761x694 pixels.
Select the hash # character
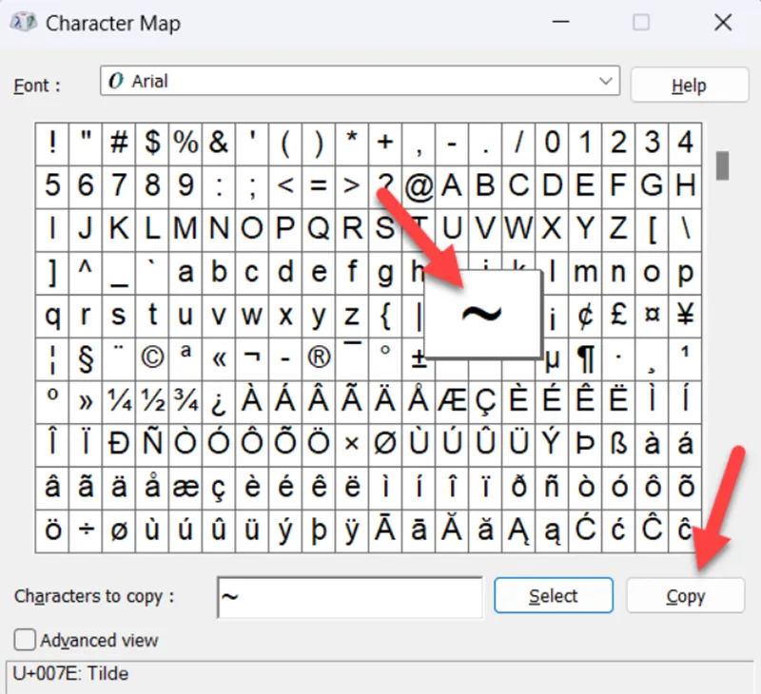tap(119, 145)
